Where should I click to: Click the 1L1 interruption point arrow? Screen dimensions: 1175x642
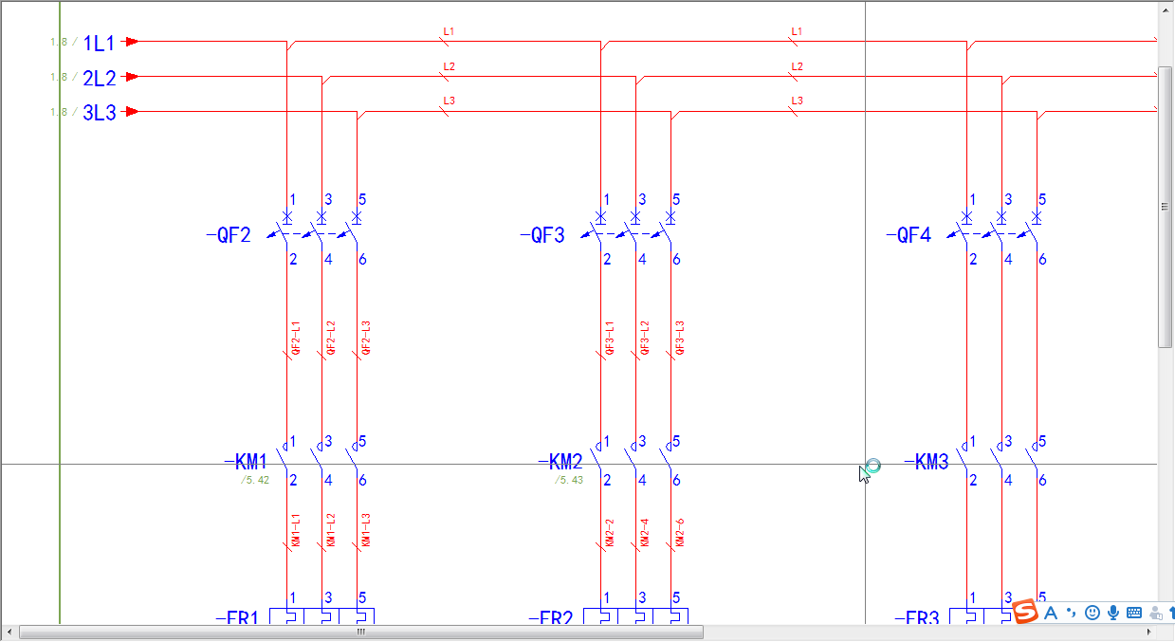click(x=132, y=42)
